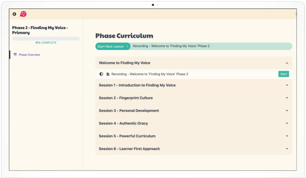Click the half-circle lesson progress icon
Screen dimensions: 306x178
tap(101, 74)
